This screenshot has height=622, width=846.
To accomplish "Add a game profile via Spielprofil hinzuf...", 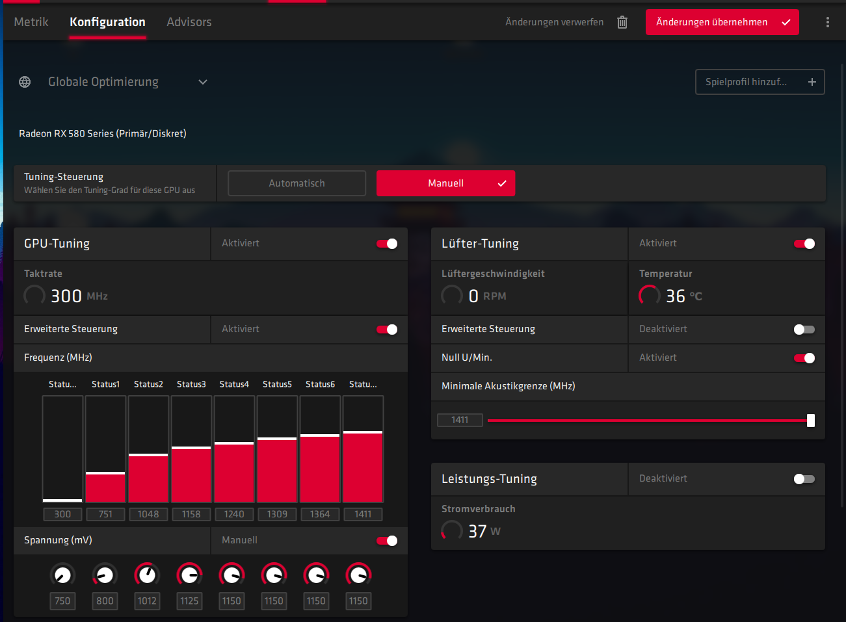I will tap(760, 82).
